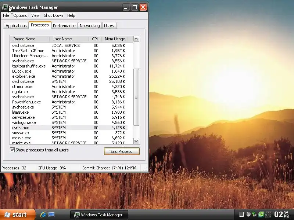Switch to the Performance tab

pyautogui.click(x=64, y=26)
